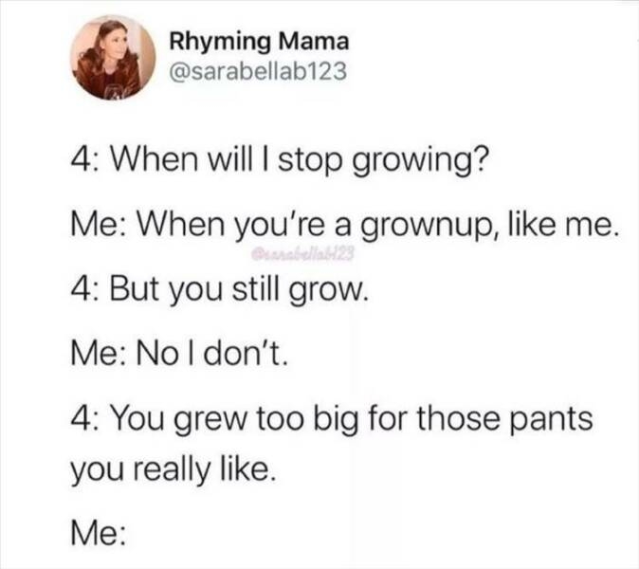
Task: Click the line 'Me: No I don't.'
Action: coord(180,353)
